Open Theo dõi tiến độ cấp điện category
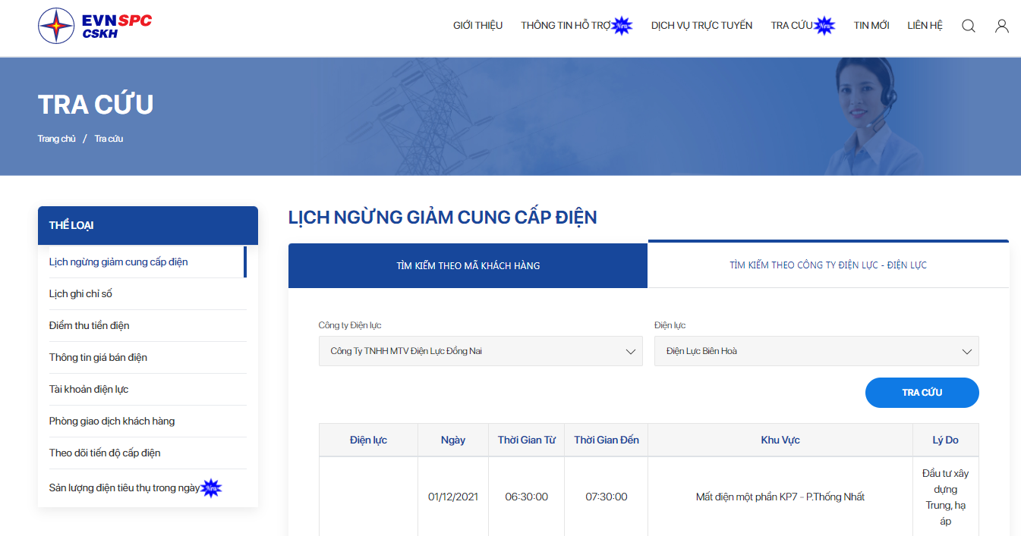This screenshot has height=536, width=1021. pyautogui.click(x=148, y=453)
